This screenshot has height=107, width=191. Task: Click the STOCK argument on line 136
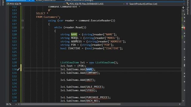[90, 90]
